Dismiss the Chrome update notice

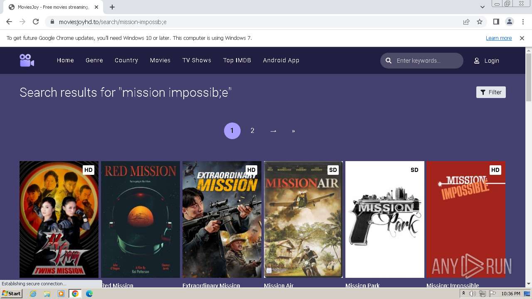pos(522,38)
